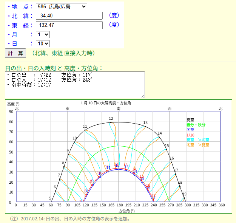This screenshot has height=223, width=236.
Task: Click the 方位角 (°) axis label
Action: click(126, 211)
